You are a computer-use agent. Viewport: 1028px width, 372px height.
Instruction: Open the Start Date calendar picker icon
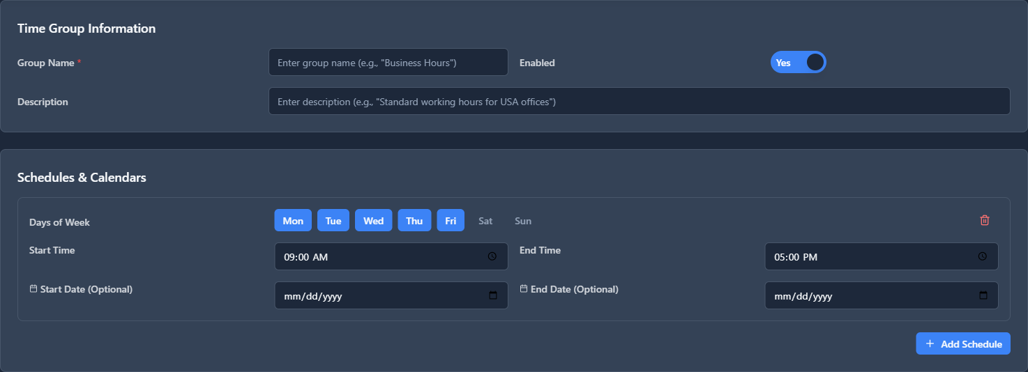tap(492, 295)
